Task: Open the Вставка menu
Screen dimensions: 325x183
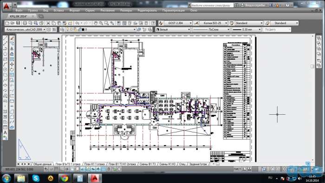Action: coord(58,10)
